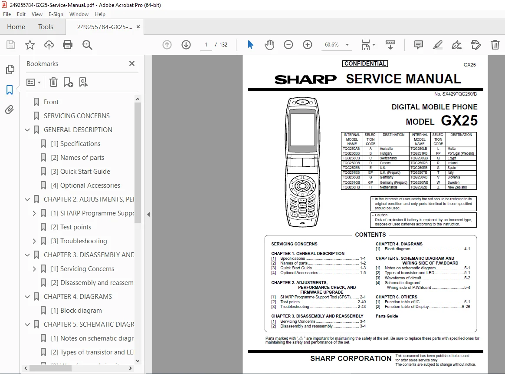Open bookmarks options dropdown menu
505x374 pixels.
click(x=33, y=82)
